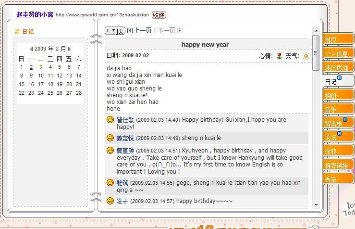Click smiley icon beside 翟佳敏 comment
The image size is (355, 229).
tap(110, 119)
